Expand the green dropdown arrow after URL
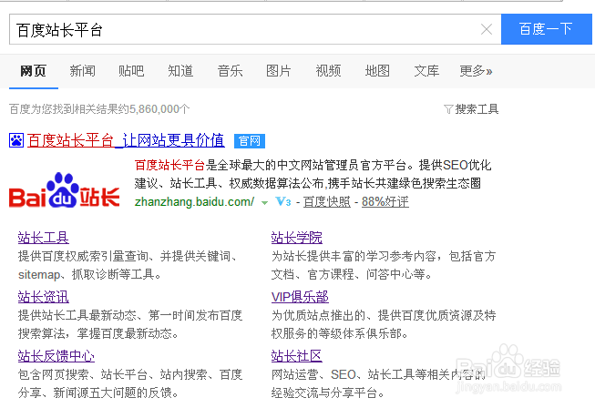The width and height of the screenshot is (595, 408). [264, 203]
